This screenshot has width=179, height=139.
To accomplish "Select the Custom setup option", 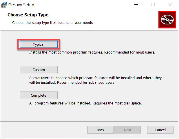I will point(39,70).
